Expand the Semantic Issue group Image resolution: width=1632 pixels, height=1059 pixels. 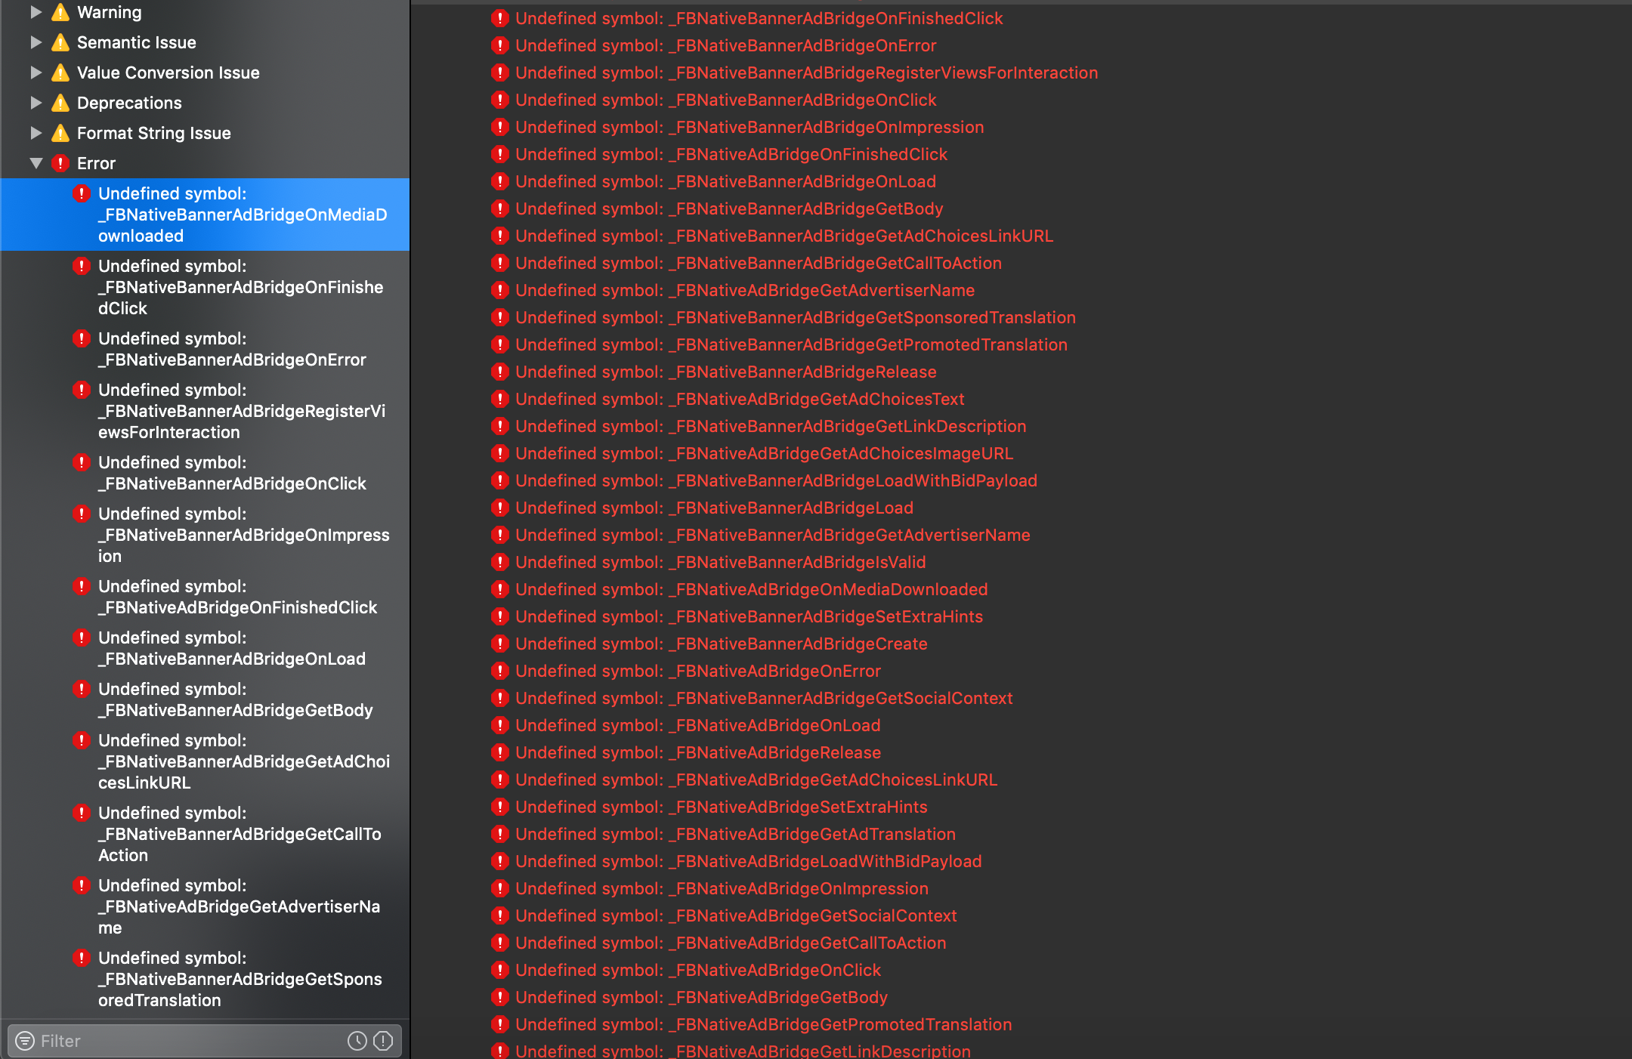(36, 42)
